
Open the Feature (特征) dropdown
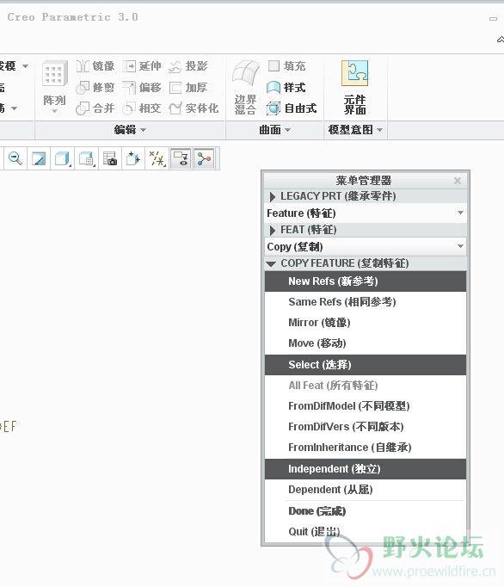coord(366,213)
